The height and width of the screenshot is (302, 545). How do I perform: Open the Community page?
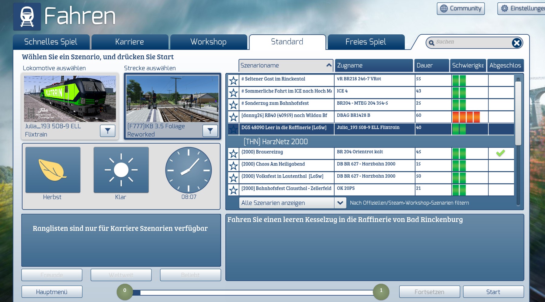[x=461, y=9]
